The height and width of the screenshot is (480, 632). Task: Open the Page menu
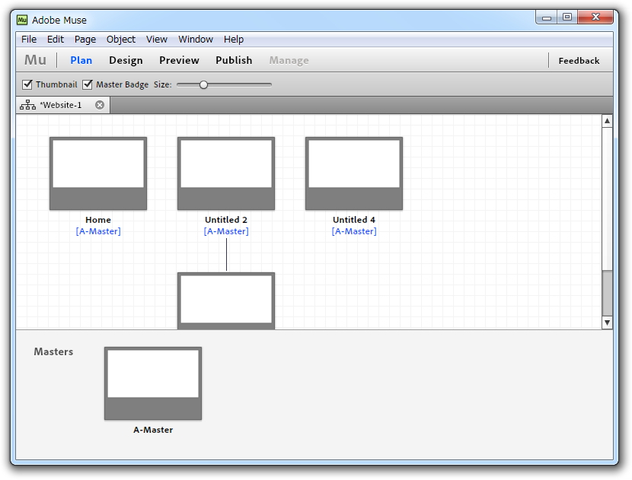click(x=85, y=40)
